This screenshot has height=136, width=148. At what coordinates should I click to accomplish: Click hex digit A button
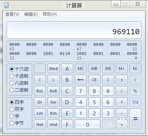tap(67, 69)
